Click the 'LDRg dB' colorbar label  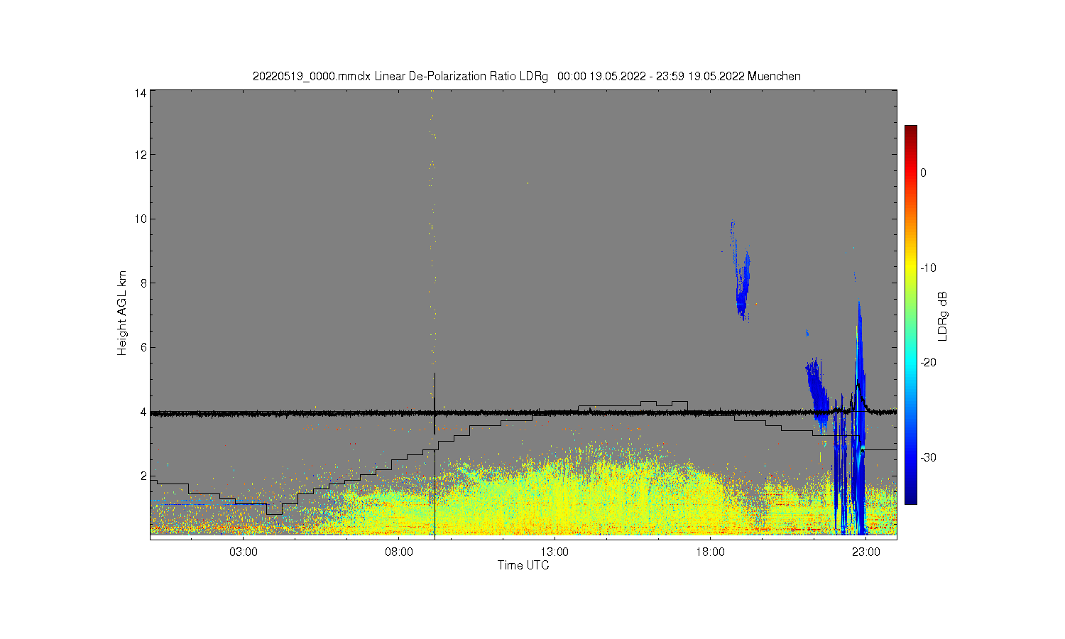[943, 316]
